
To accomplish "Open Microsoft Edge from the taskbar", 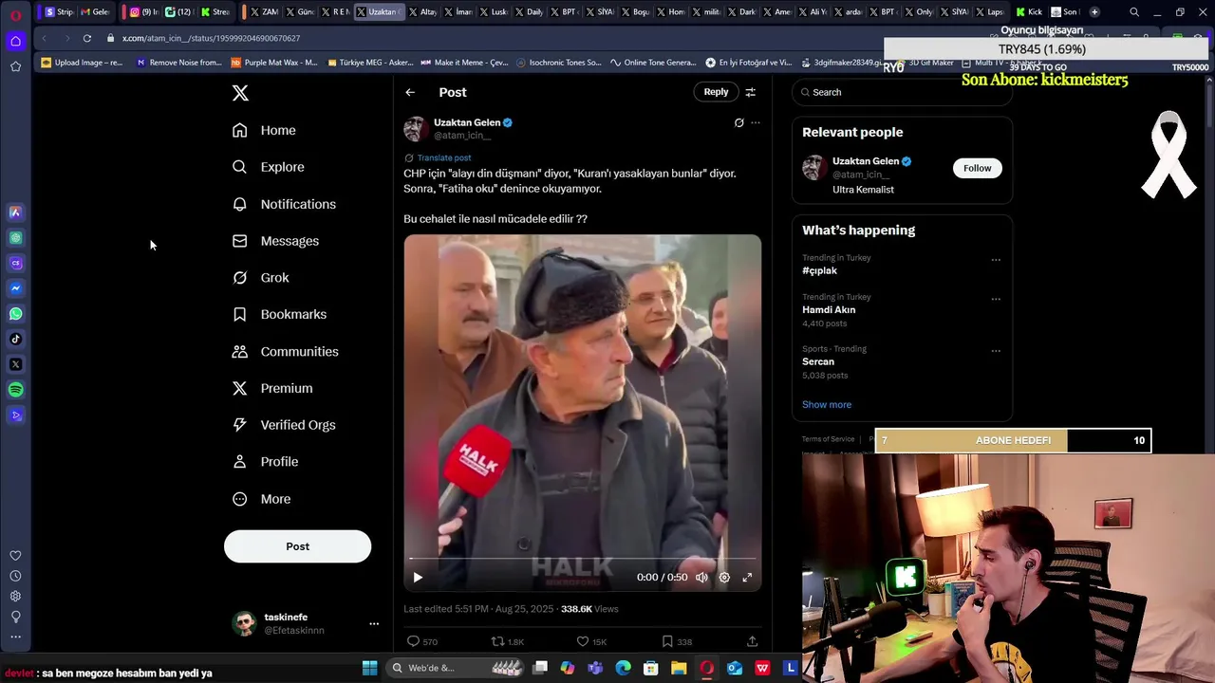I will coord(623,668).
